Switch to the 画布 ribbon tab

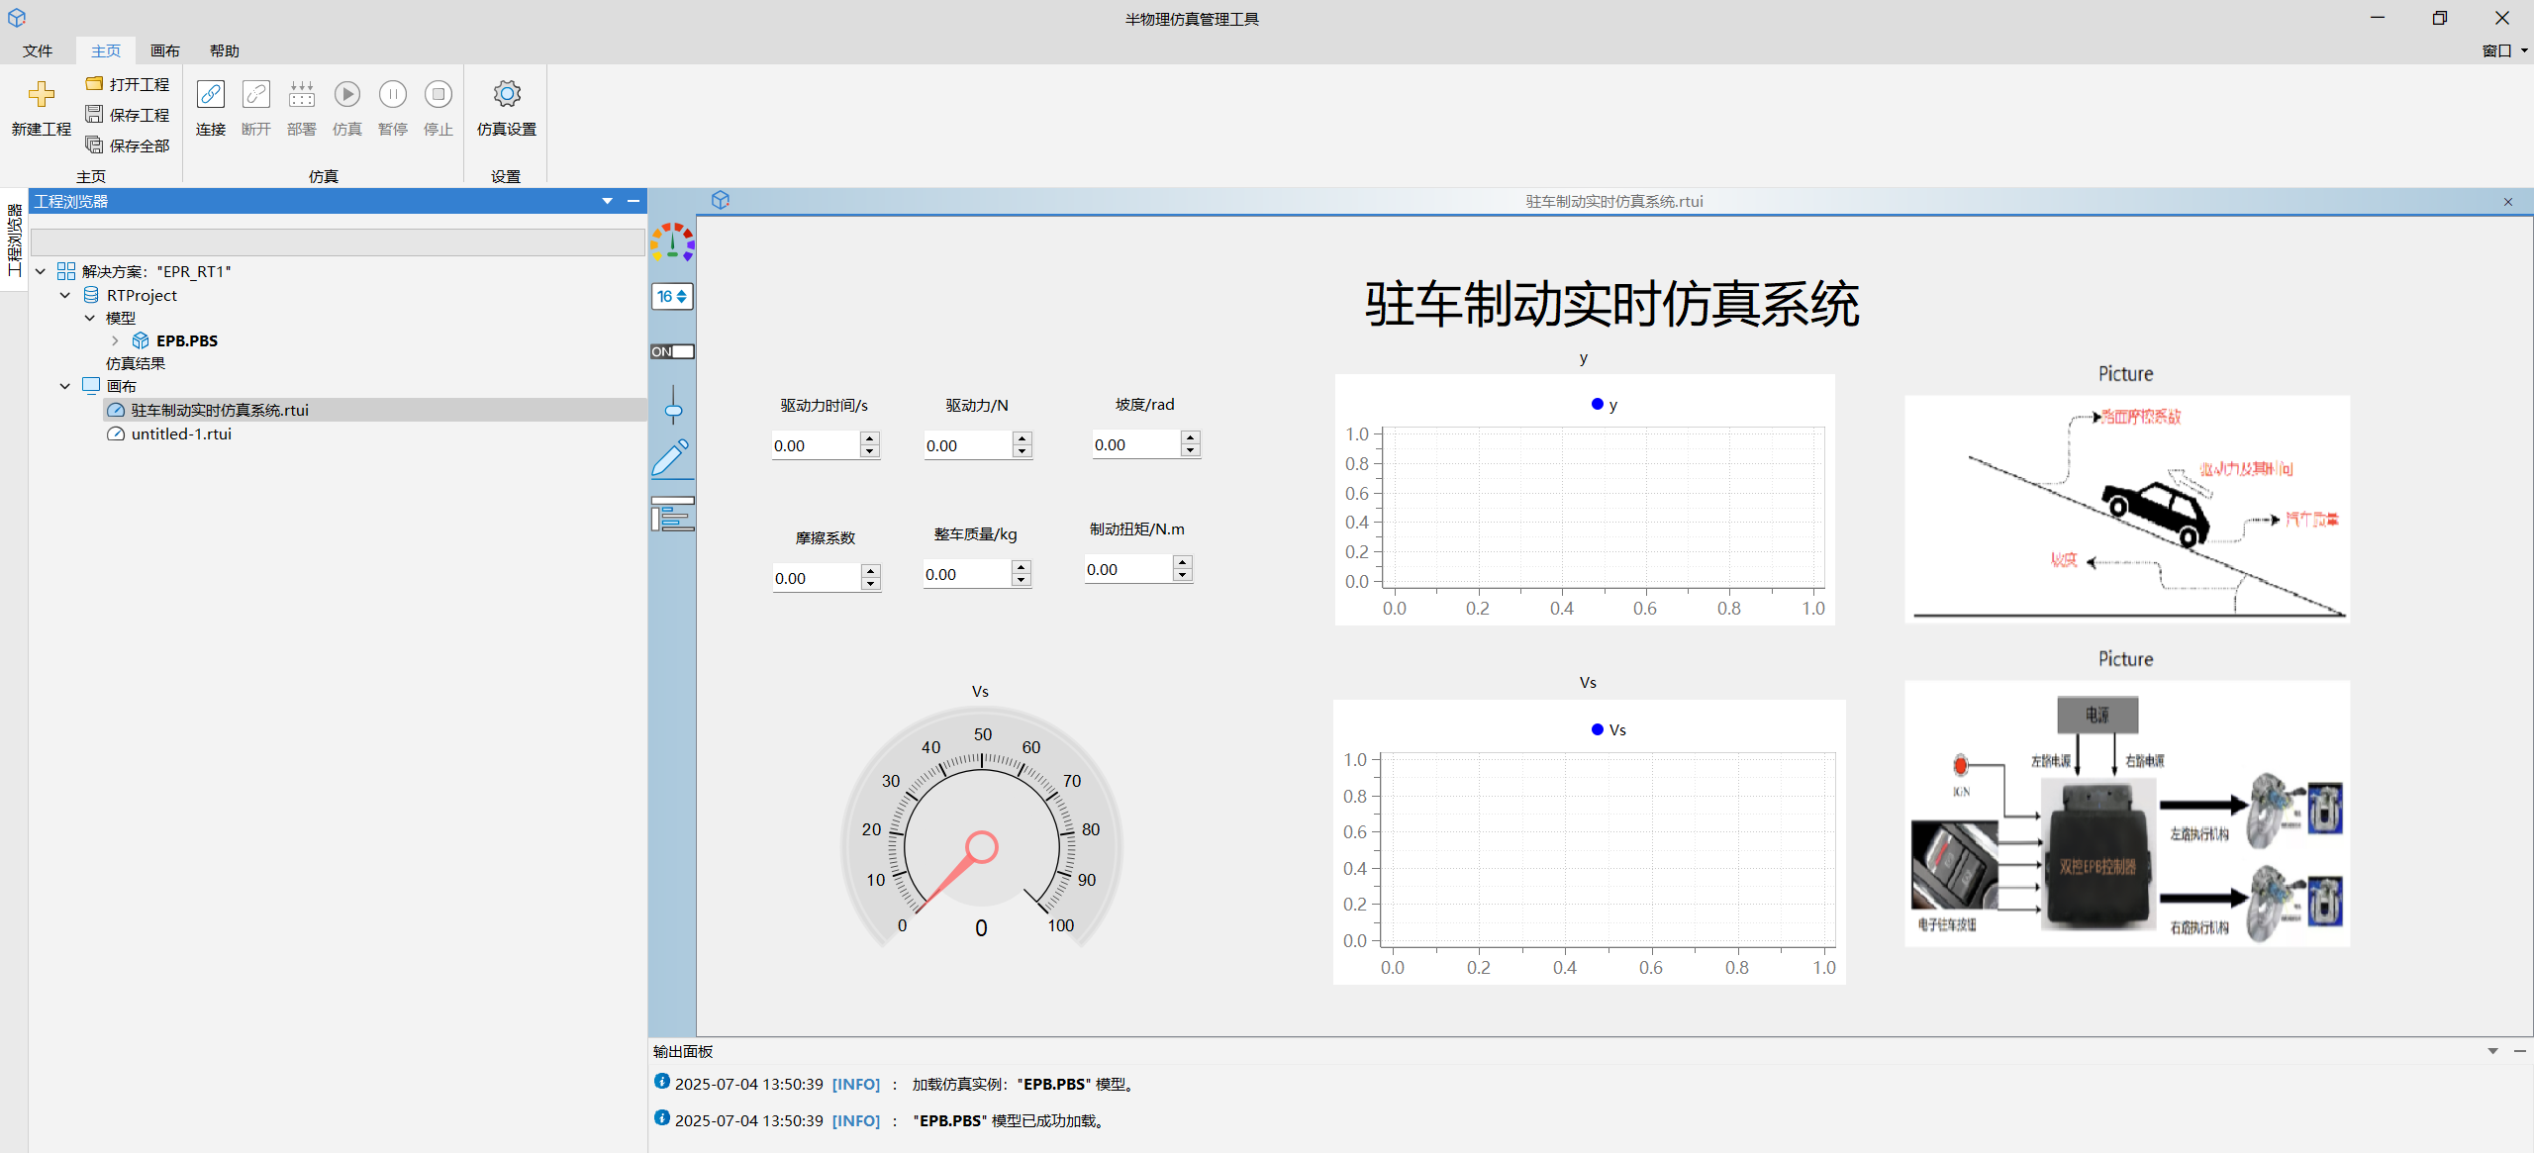(165, 50)
